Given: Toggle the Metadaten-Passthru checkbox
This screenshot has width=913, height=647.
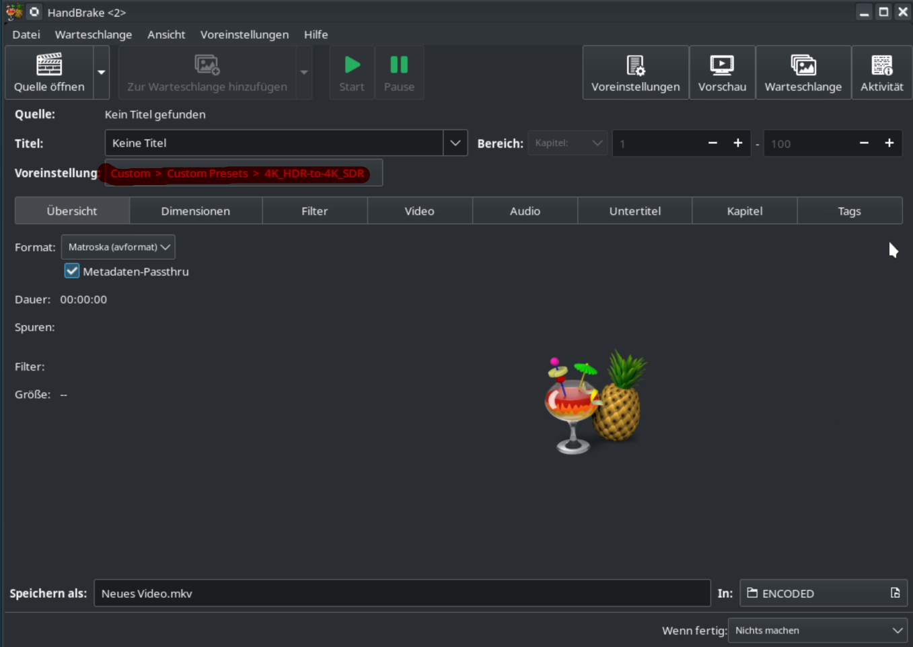Looking at the screenshot, I should (72, 271).
